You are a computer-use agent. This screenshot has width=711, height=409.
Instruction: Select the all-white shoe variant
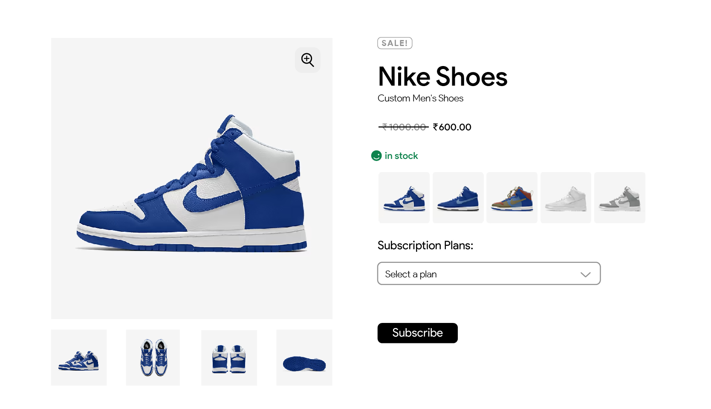566,198
